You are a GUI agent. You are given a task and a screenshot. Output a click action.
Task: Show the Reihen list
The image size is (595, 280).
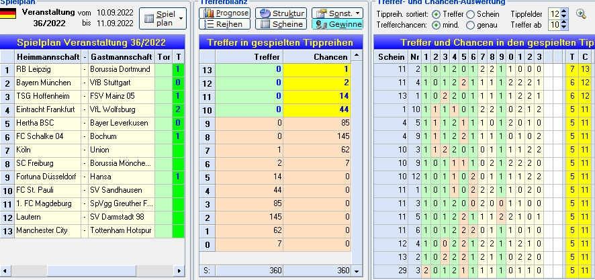(x=224, y=24)
